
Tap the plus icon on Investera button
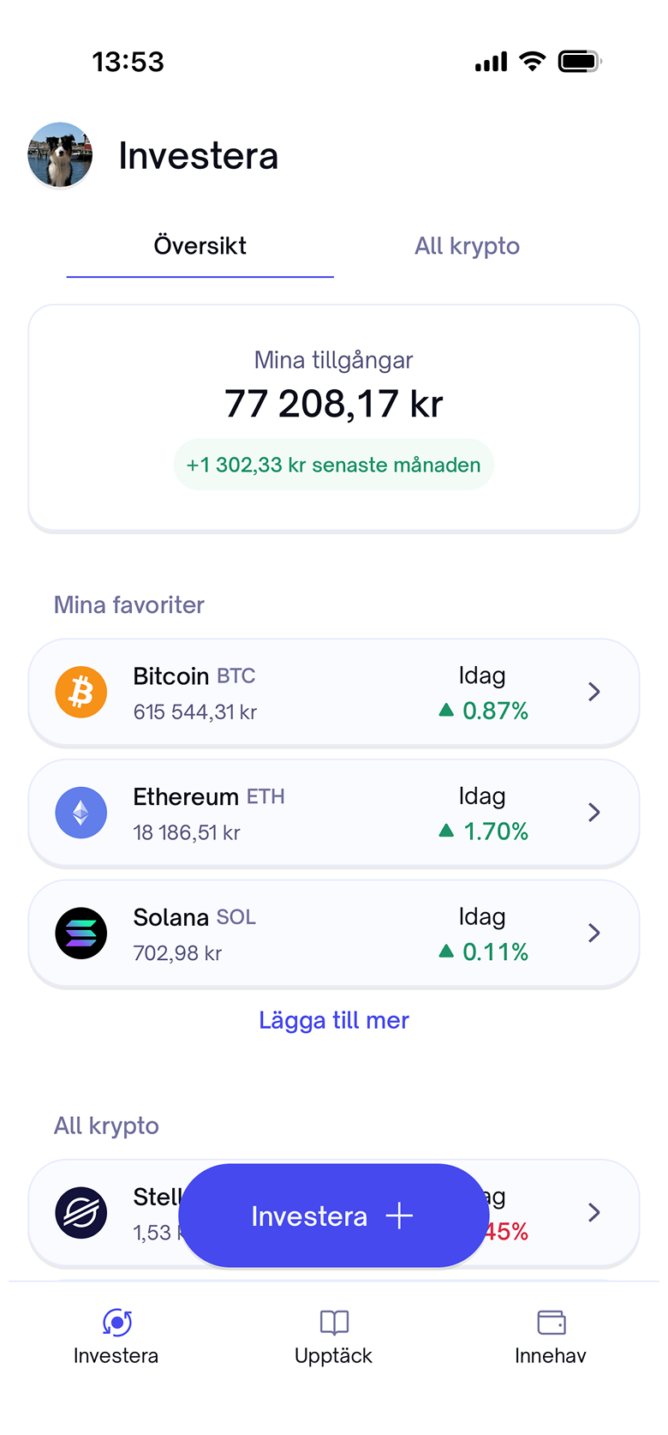399,1216
